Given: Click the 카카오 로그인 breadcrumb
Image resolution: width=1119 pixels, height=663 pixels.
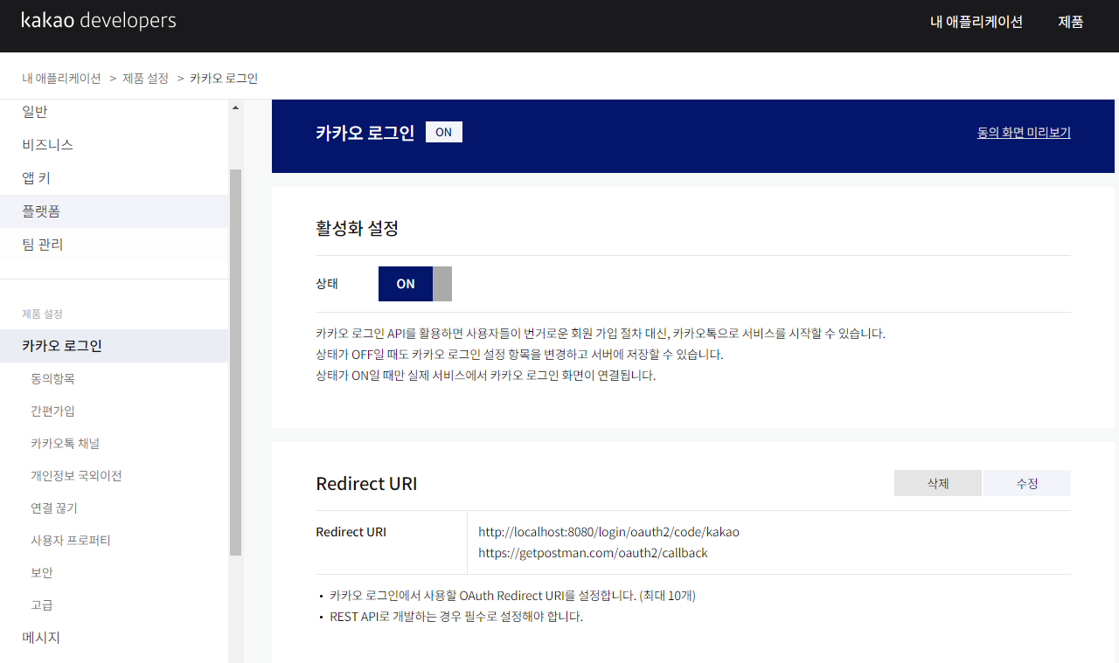Looking at the screenshot, I should coord(224,78).
